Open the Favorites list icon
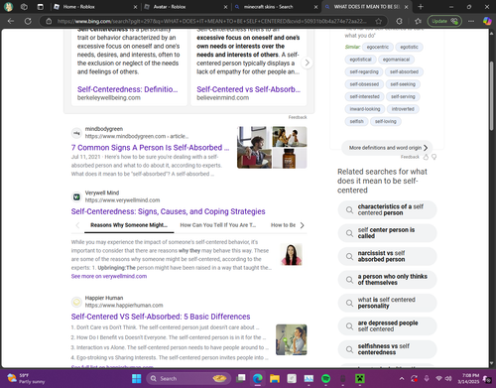Viewport: 496px width, 388px height. (418, 21)
